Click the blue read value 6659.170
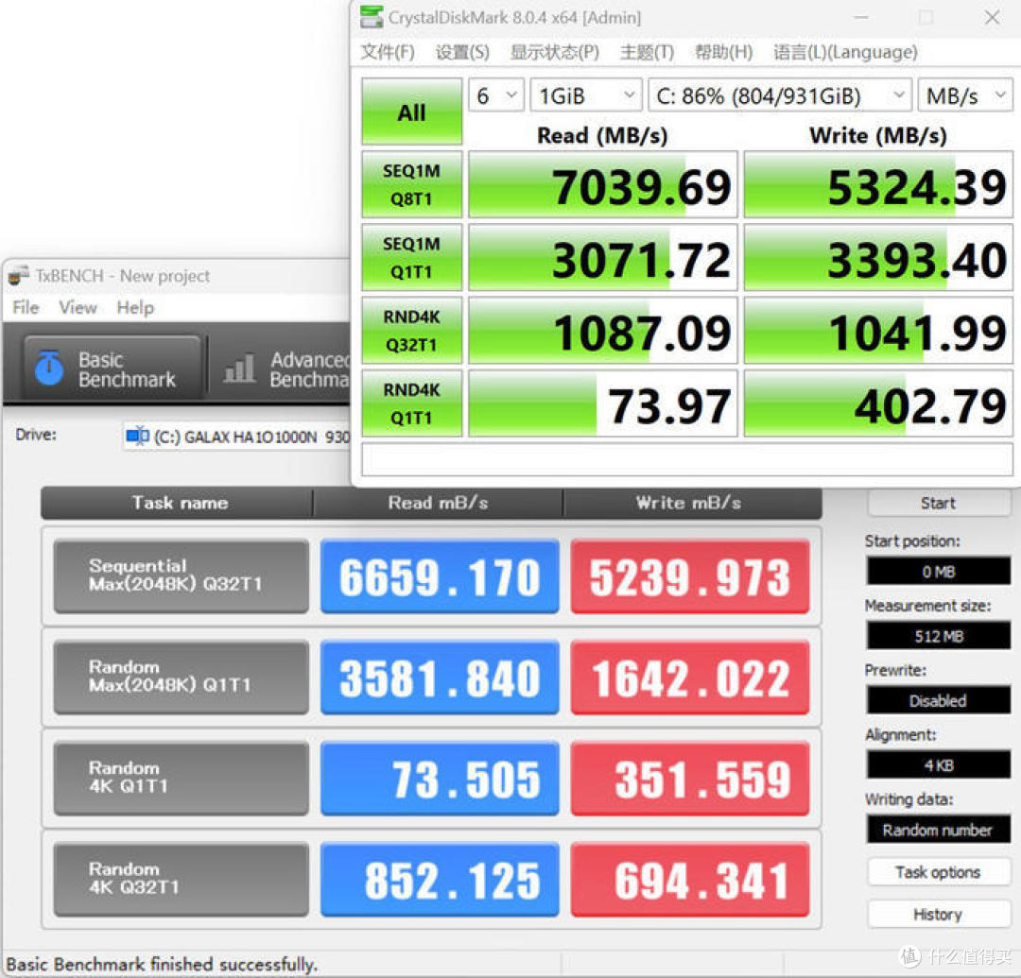1021x978 pixels. (440, 575)
